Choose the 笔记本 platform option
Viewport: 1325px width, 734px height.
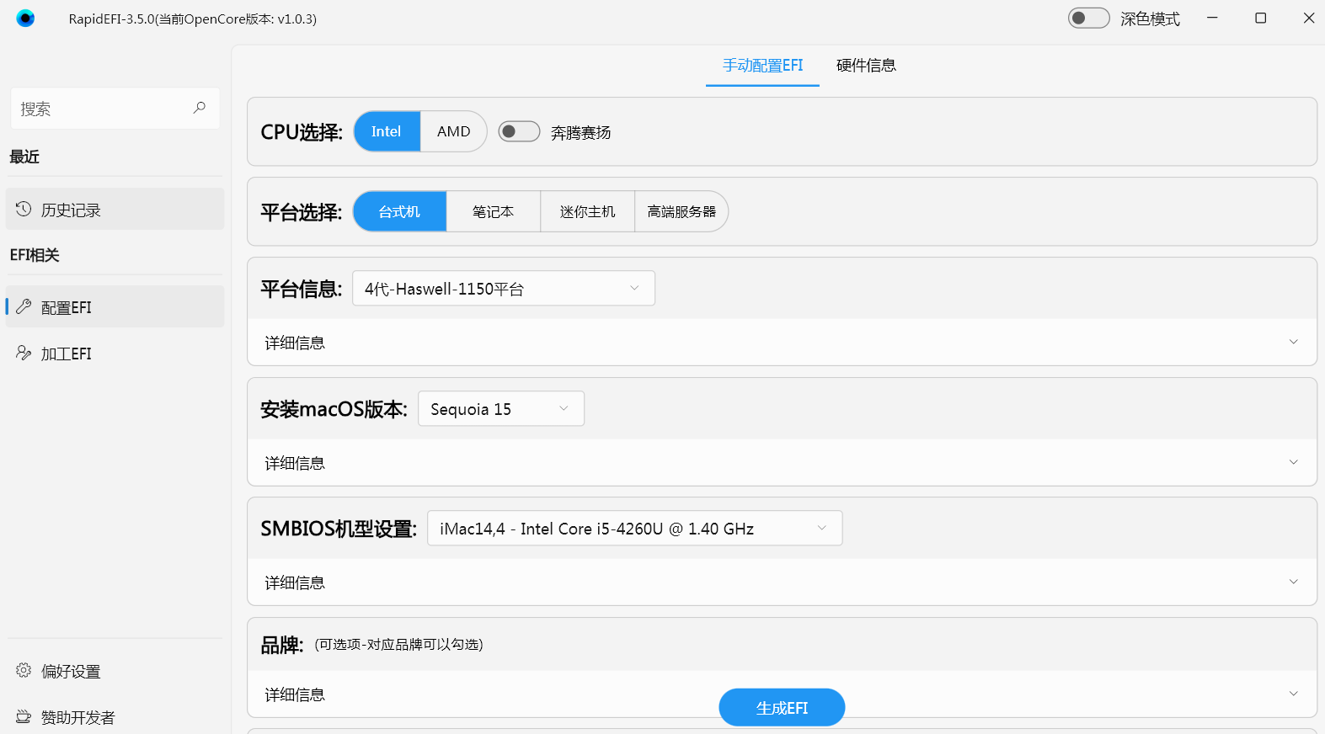[494, 211]
